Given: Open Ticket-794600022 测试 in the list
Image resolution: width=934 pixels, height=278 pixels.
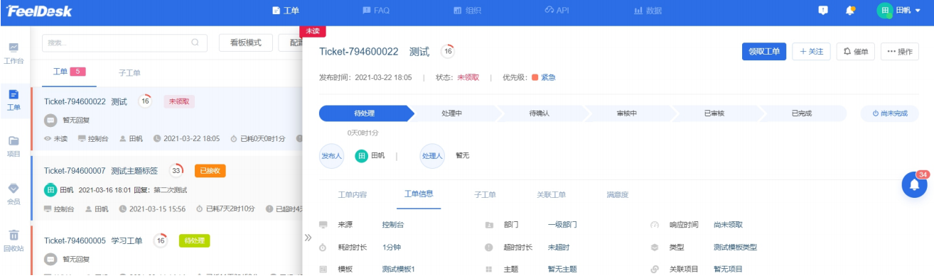Looking at the screenshot, I should (85, 101).
